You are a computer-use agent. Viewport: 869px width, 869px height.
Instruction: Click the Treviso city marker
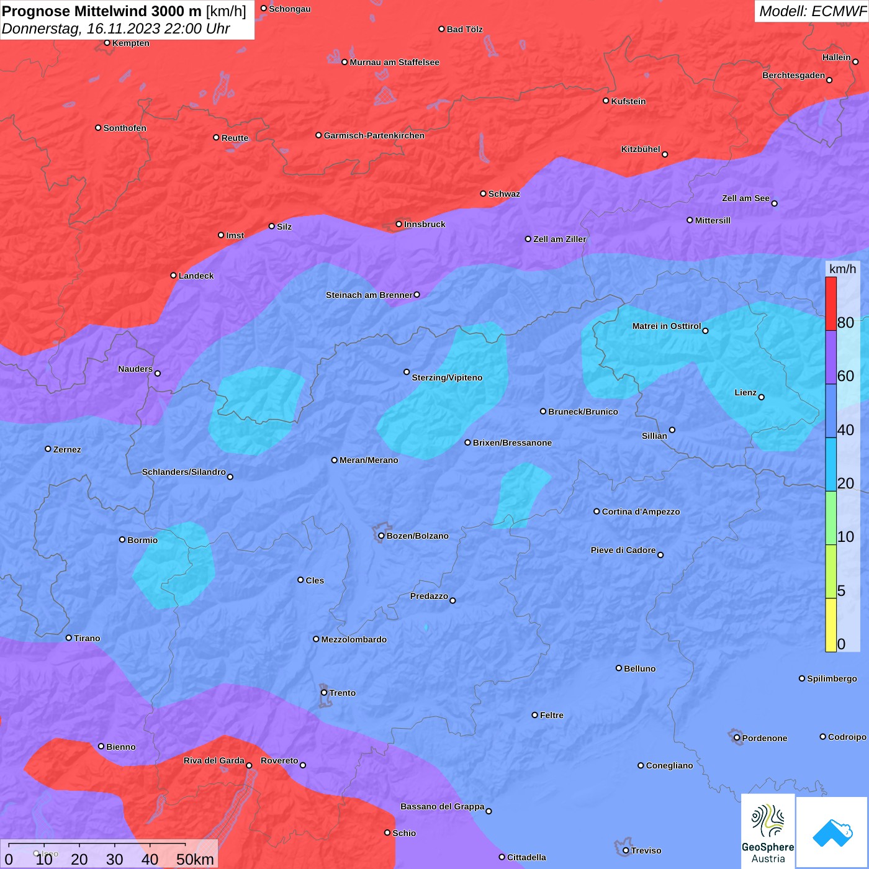[626, 850]
